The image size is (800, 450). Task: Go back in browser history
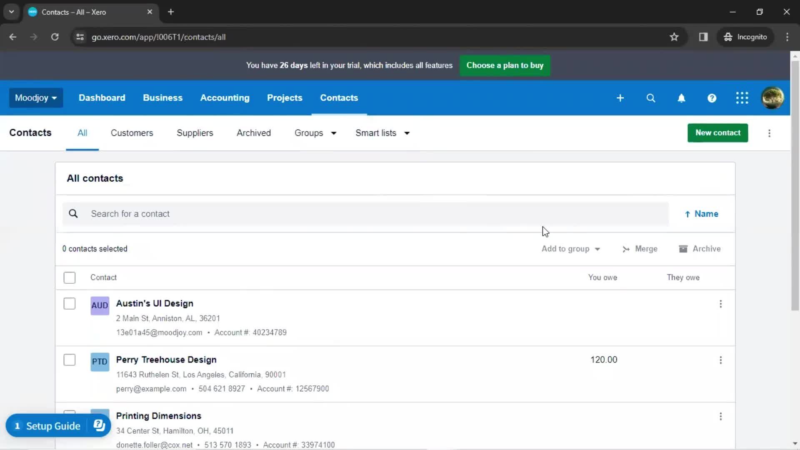(x=13, y=37)
